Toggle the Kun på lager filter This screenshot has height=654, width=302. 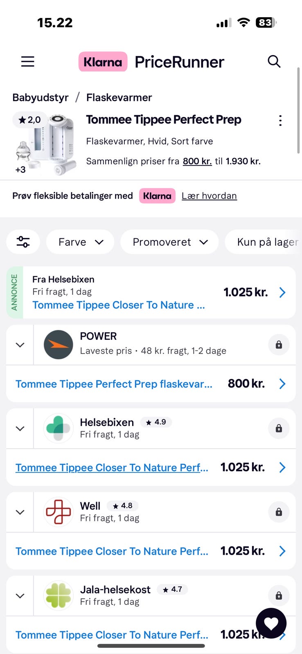pos(267,242)
